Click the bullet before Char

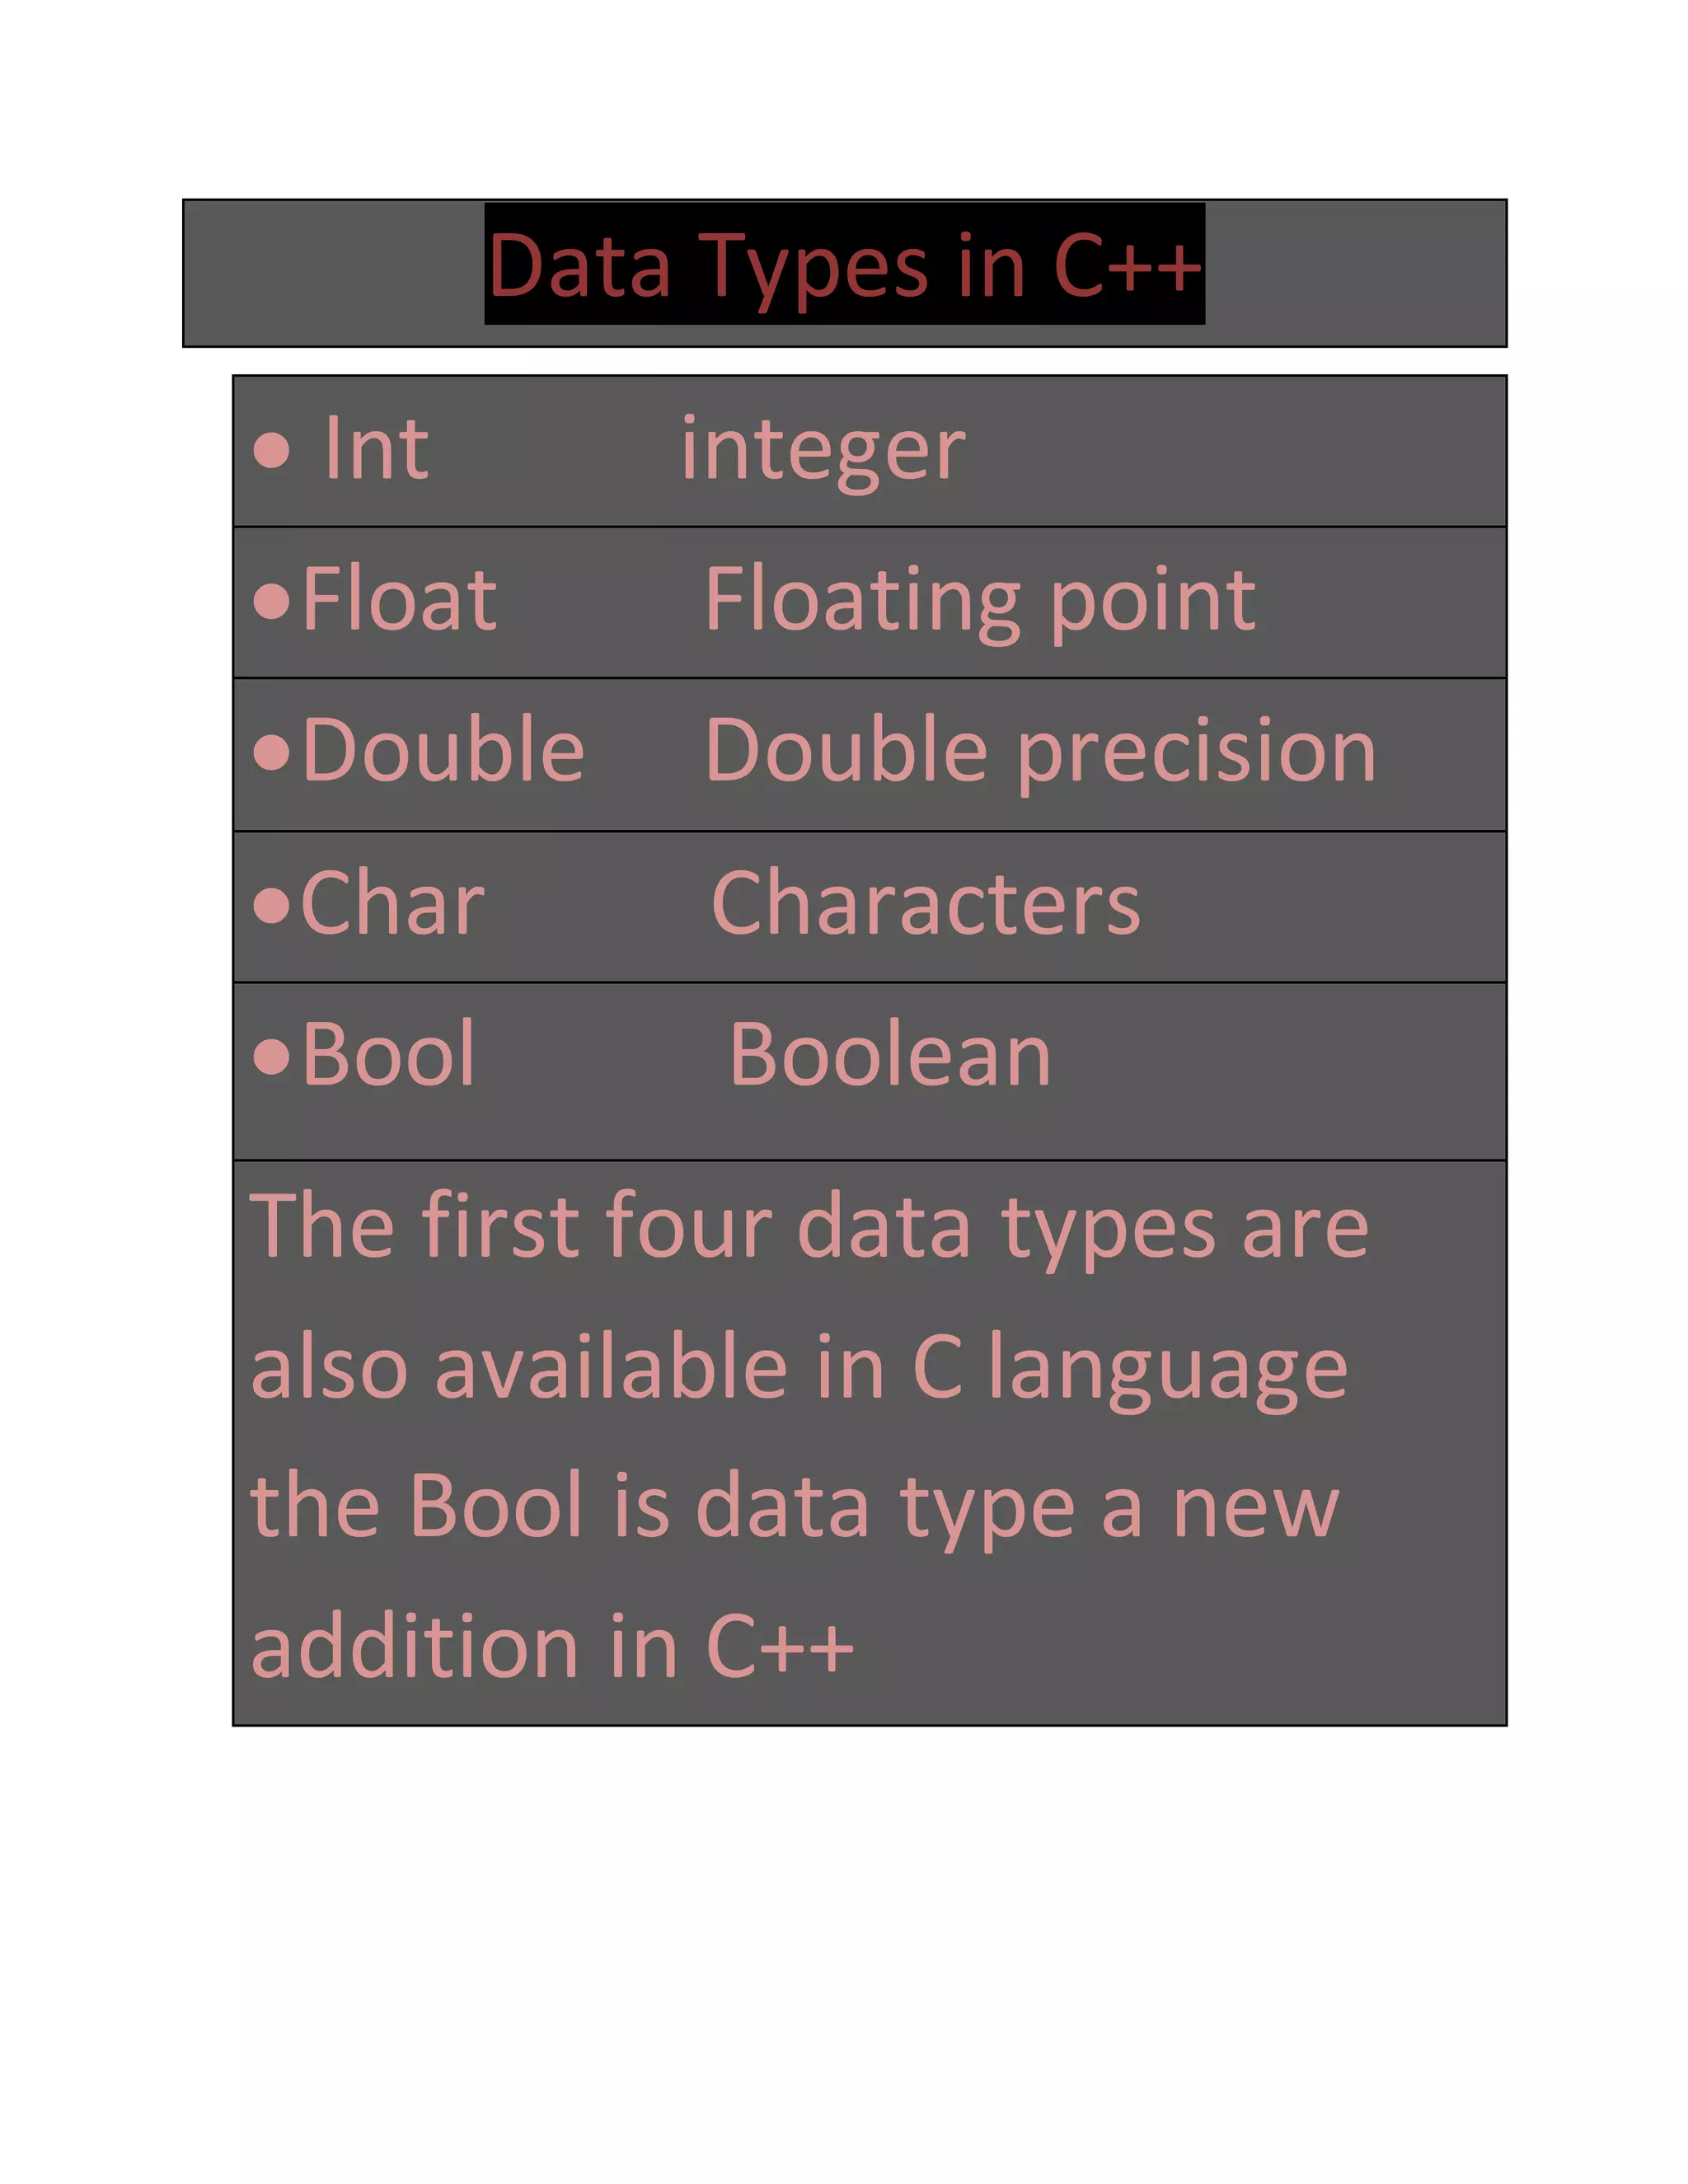pyautogui.click(x=271, y=905)
